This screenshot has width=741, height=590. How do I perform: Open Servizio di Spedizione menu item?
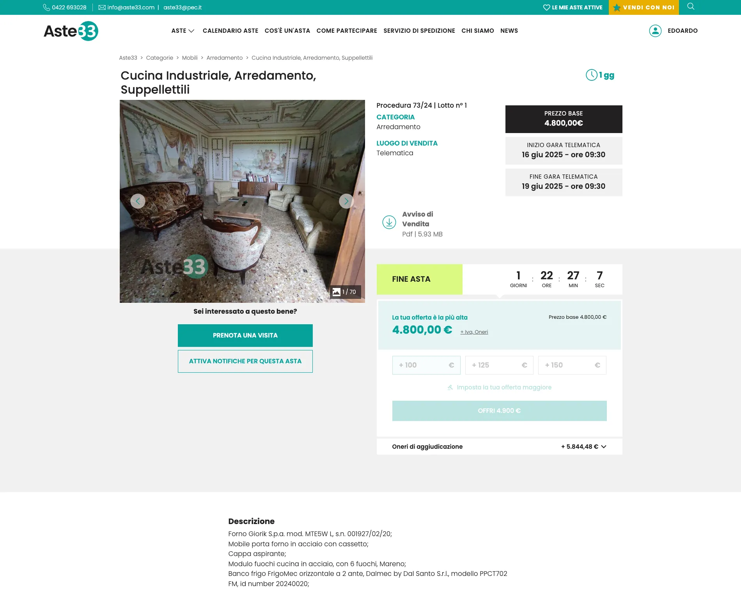coord(419,31)
